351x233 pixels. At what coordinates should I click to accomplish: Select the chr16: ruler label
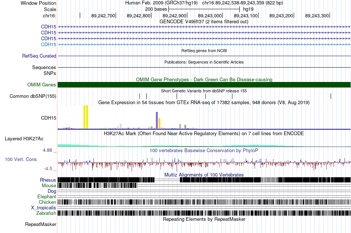49,16
